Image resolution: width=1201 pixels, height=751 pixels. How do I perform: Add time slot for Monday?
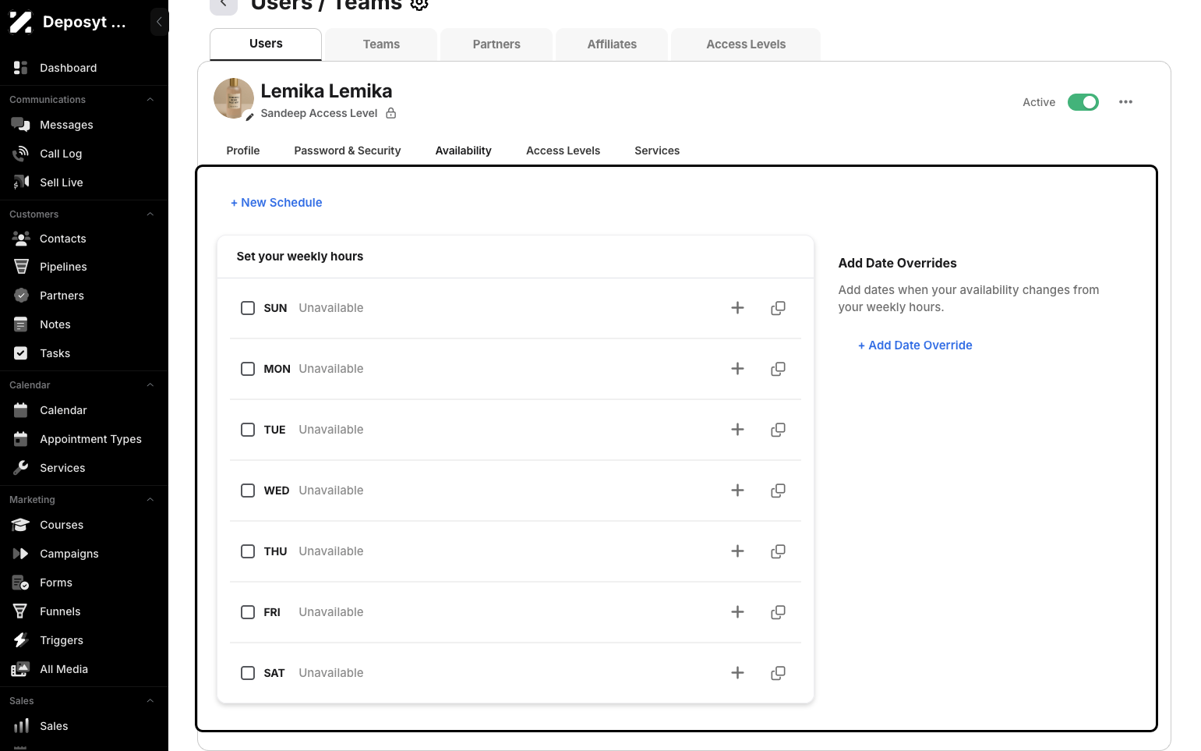click(x=737, y=369)
